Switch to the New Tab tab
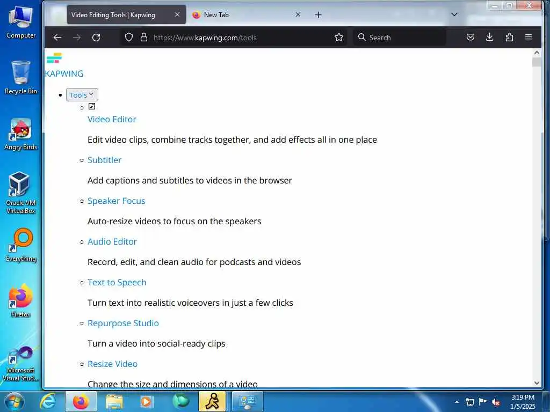The height and width of the screenshot is (412, 550). pyautogui.click(x=246, y=14)
